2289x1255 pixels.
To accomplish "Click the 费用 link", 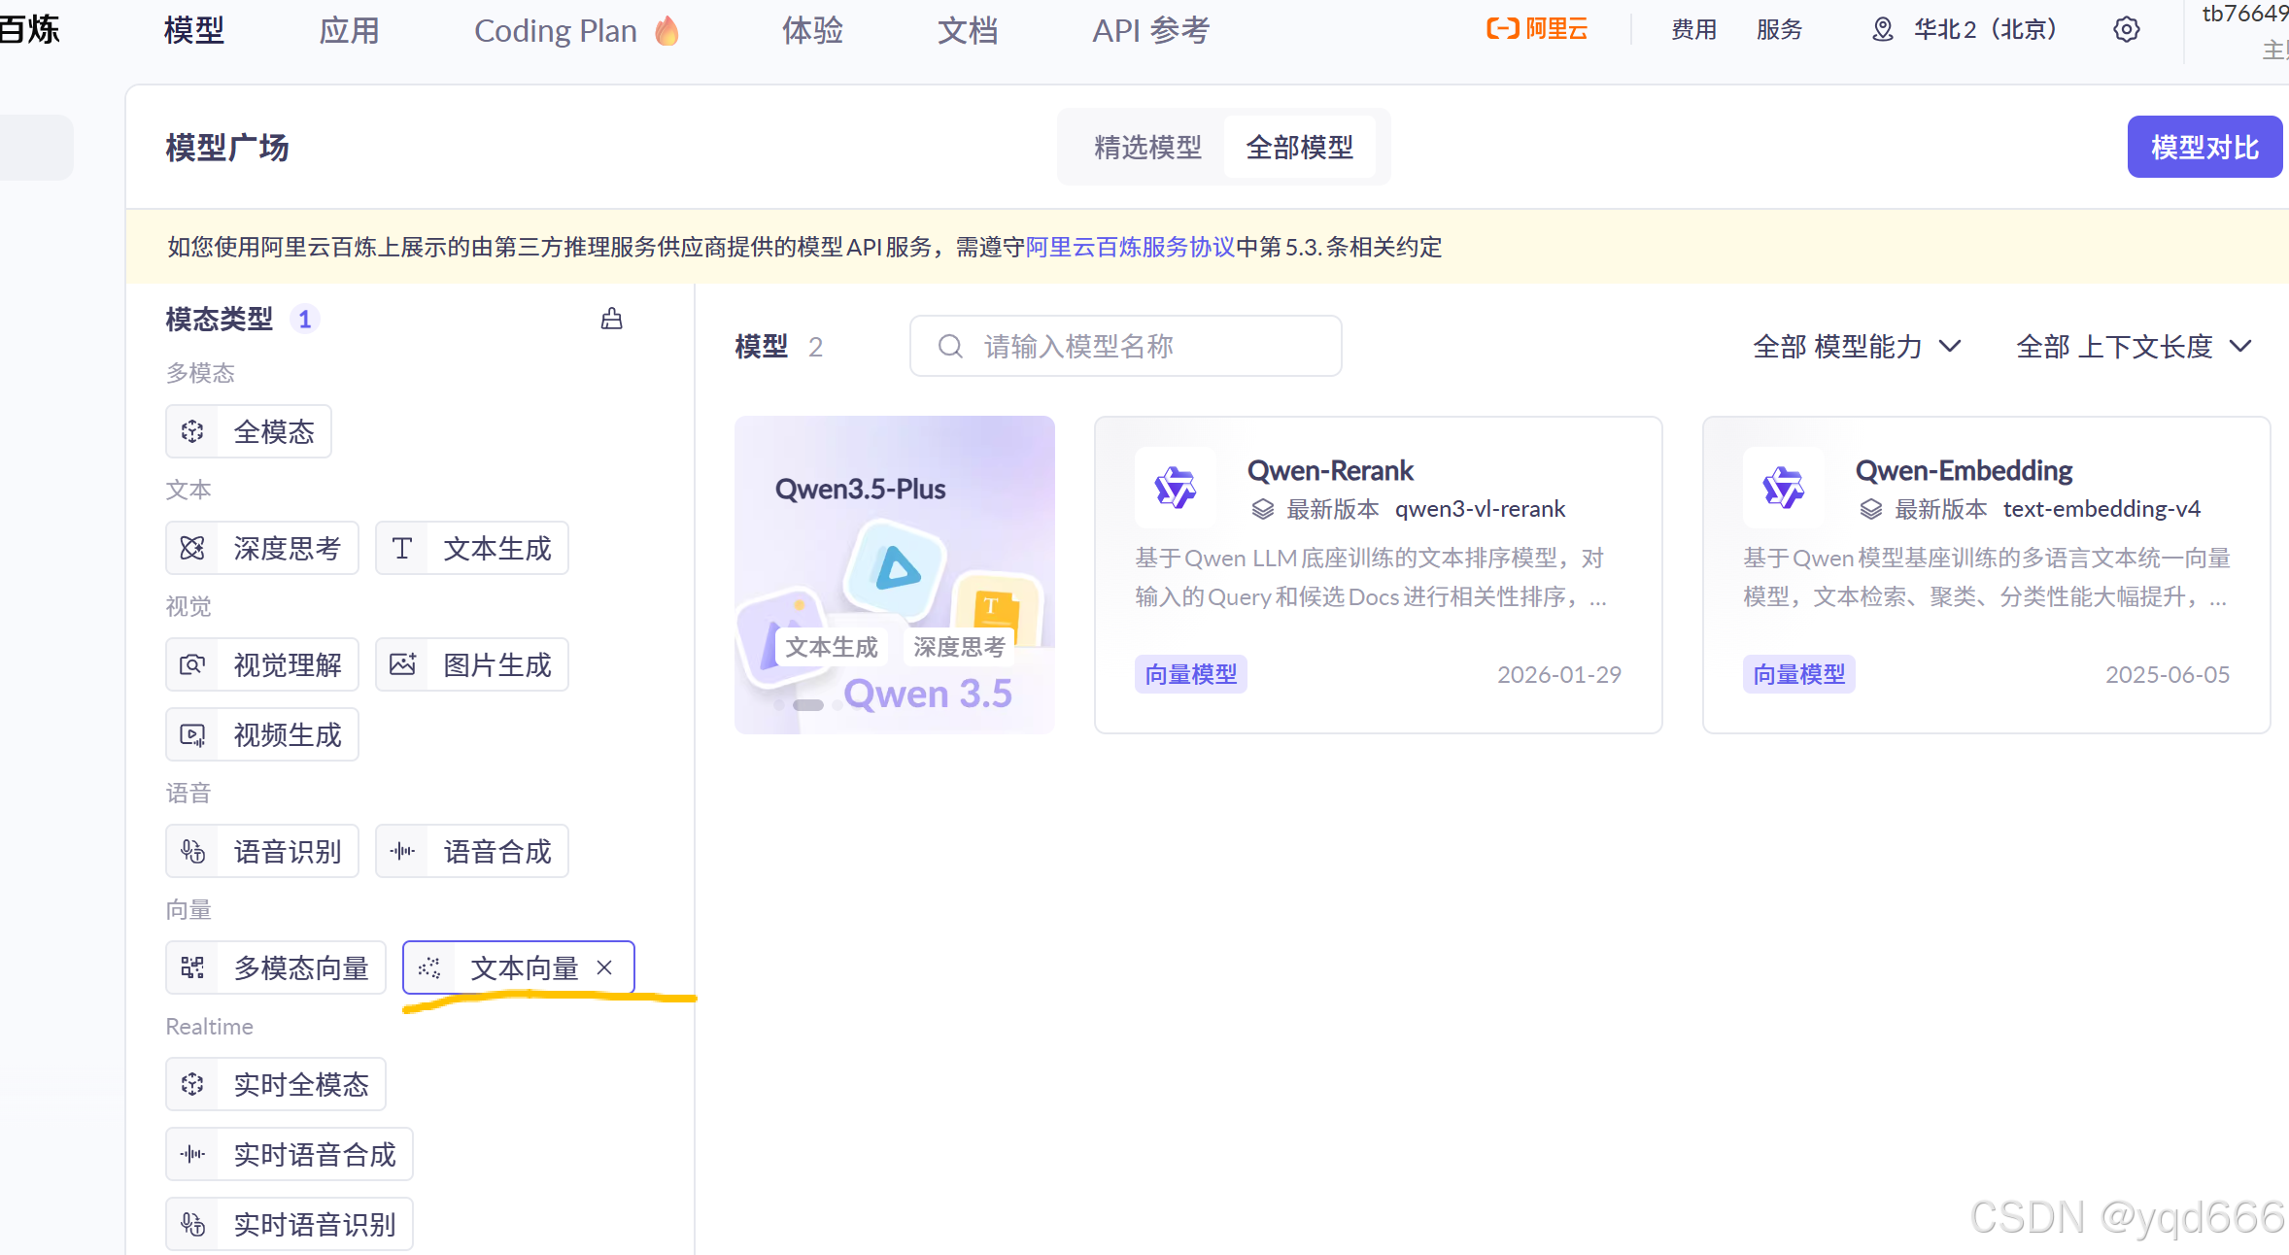I will [x=1694, y=29].
